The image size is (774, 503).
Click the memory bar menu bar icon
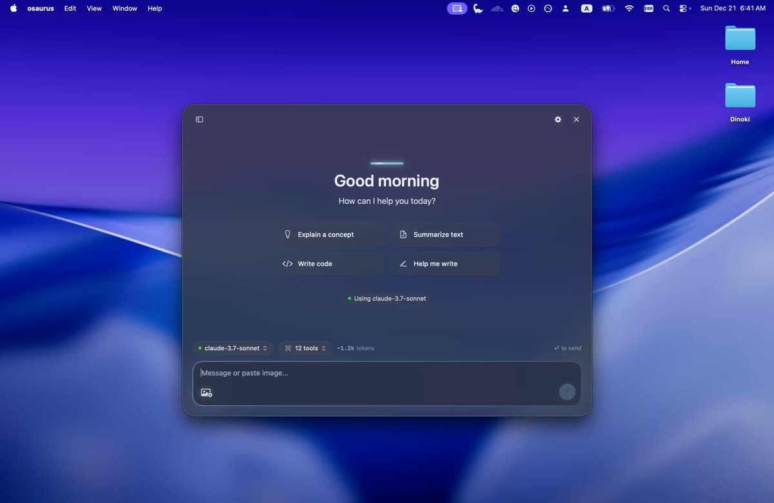coord(648,8)
